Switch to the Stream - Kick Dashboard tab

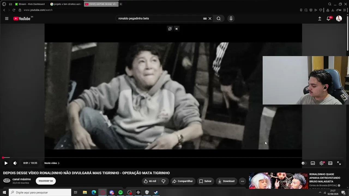pyautogui.click(x=30, y=4)
